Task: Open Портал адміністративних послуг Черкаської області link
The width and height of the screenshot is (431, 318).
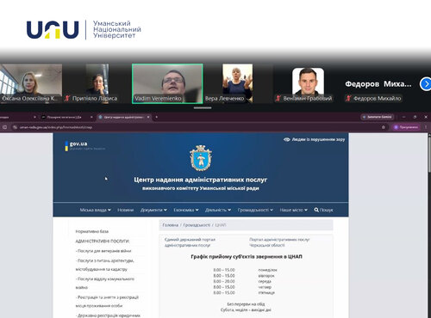Action: pos(279,242)
